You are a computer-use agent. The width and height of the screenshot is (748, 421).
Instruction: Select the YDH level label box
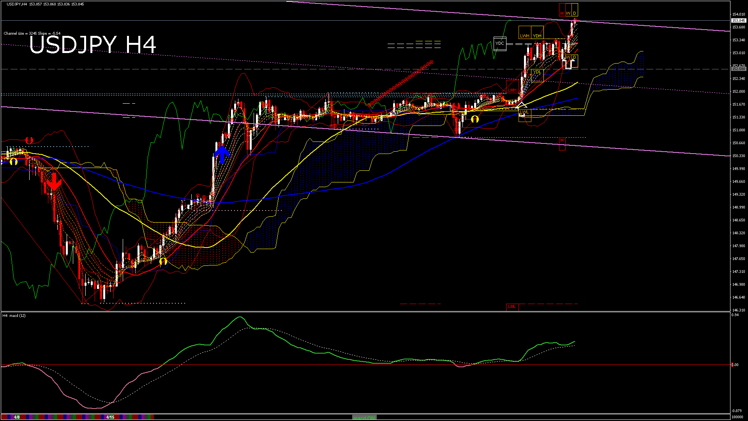coord(537,32)
